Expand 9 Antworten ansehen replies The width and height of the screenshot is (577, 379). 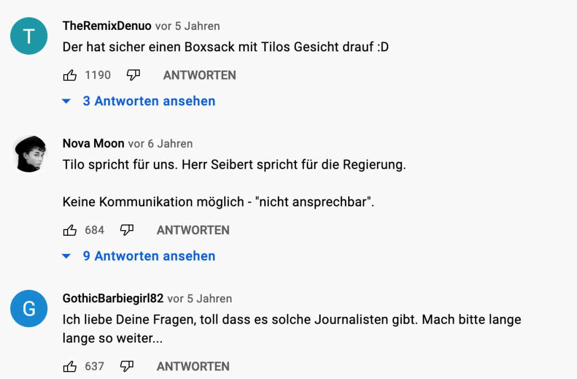click(149, 256)
